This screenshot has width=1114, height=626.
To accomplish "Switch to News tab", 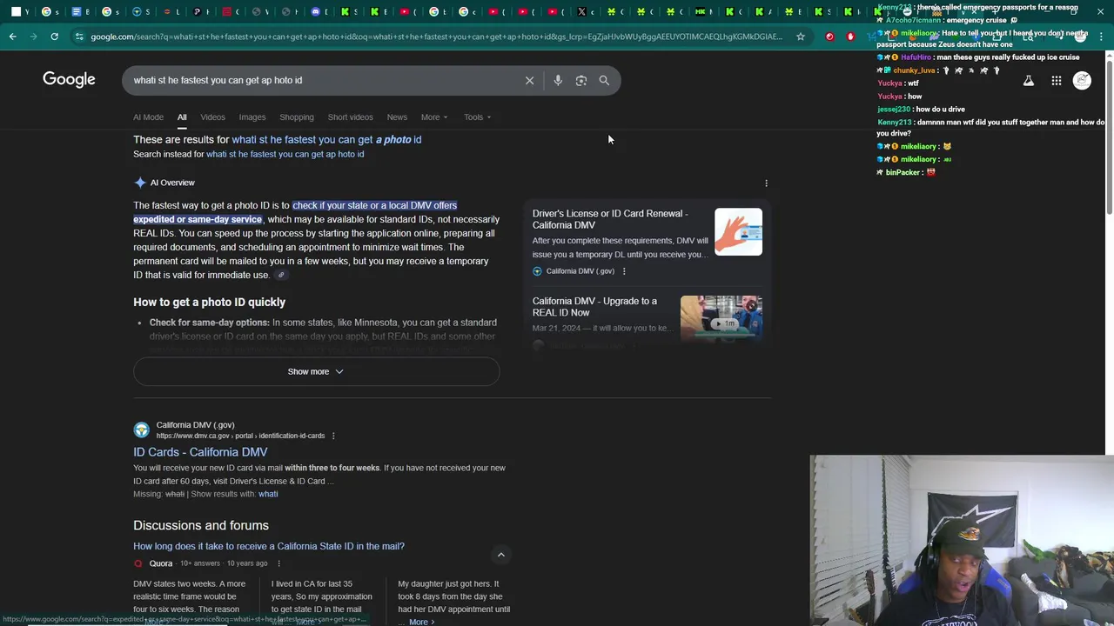I will pos(397,117).
